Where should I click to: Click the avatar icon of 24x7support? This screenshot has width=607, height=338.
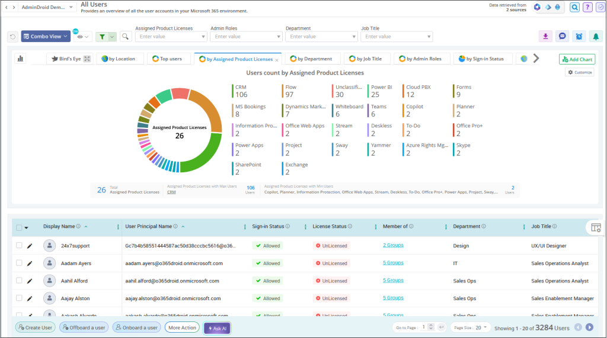[x=49, y=246]
